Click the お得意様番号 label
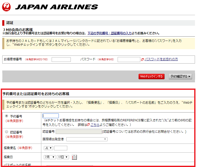This screenshot has height=167, width=199. [13, 59]
